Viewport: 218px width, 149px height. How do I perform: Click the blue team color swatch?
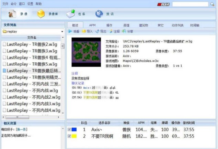tap(74, 129)
